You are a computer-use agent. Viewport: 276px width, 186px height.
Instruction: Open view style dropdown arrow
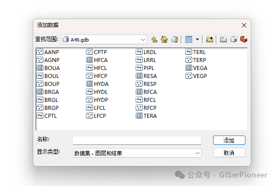pyautogui.click(x=197, y=39)
